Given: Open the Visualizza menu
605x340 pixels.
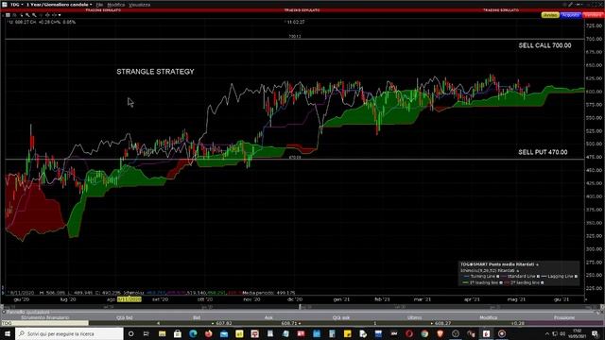Looking at the screenshot, I should click(139, 5).
